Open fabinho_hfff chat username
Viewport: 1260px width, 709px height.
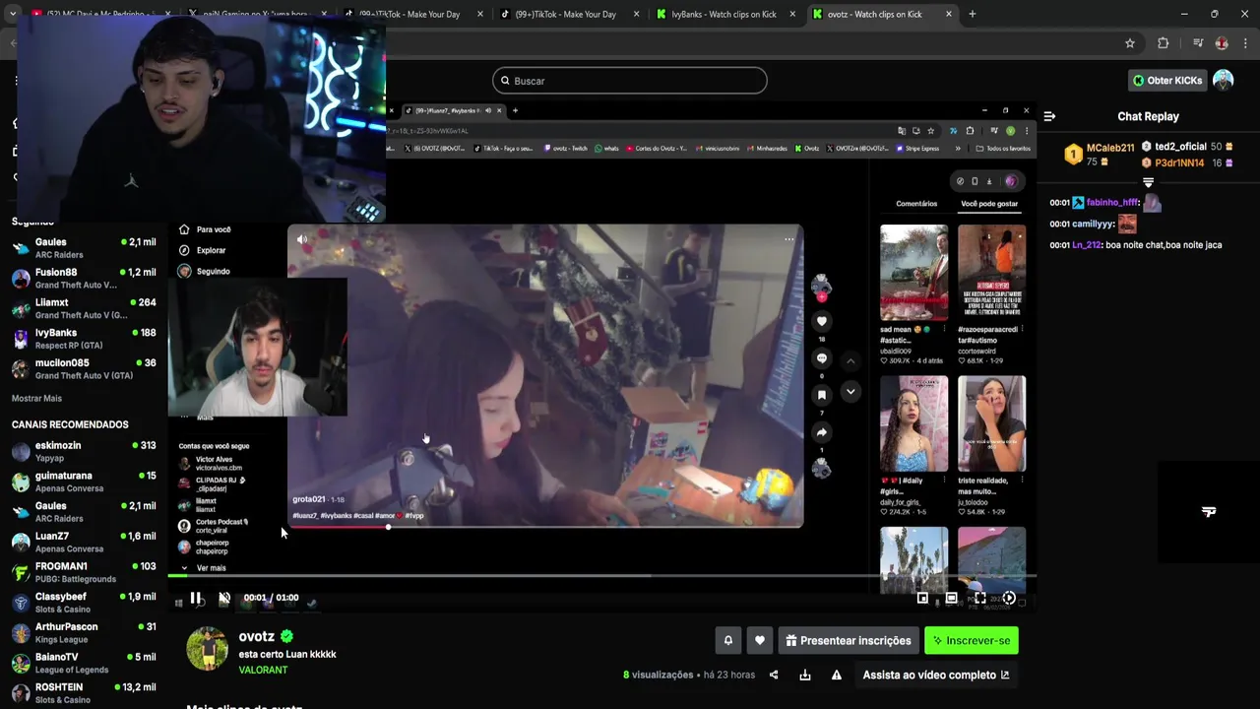click(x=1112, y=203)
